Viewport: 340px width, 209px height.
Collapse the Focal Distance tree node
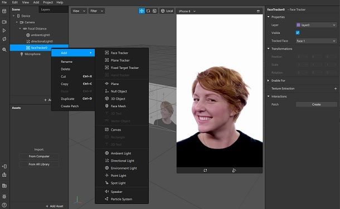pos(20,28)
